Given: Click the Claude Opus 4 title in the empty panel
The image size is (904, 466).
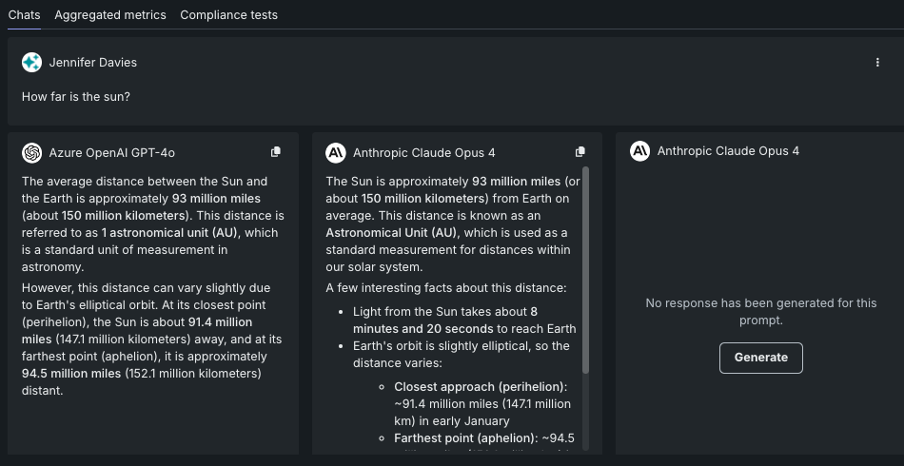Looking at the screenshot, I should (x=728, y=151).
